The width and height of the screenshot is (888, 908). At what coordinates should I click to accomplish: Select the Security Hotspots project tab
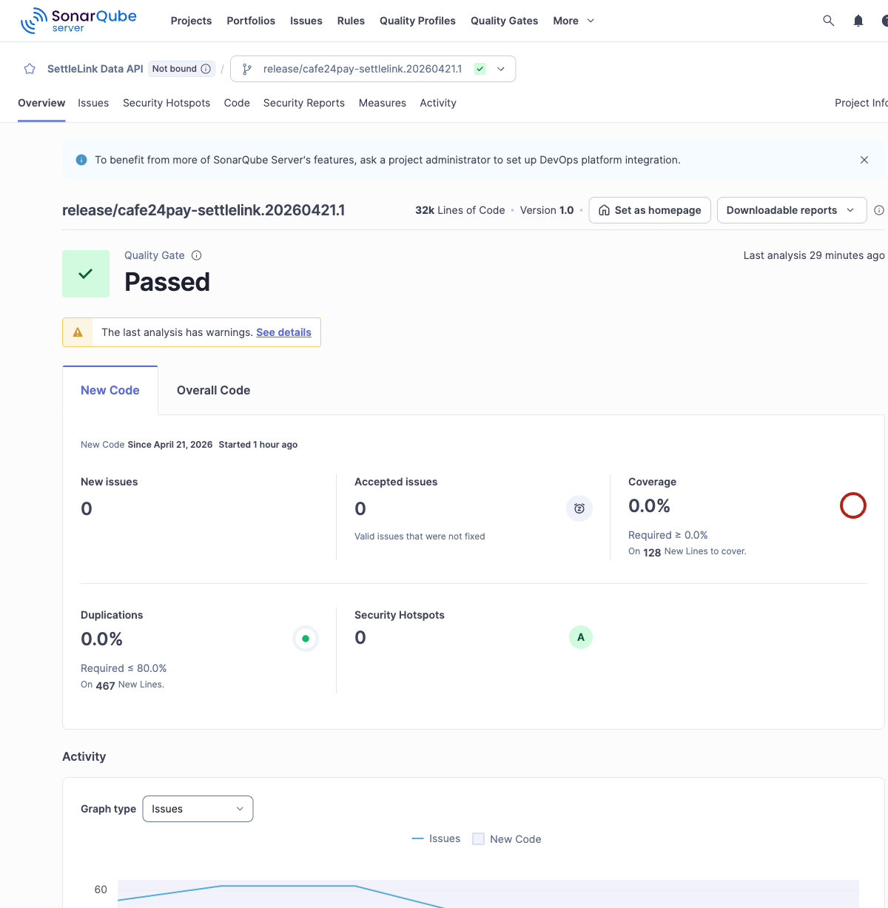pyautogui.click(x=166, y=103)
